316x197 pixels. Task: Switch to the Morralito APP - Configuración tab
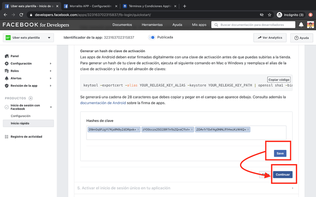91,6
